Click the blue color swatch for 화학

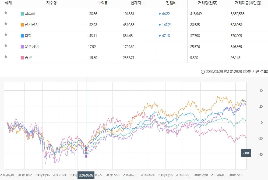click(x=22, y=36)
